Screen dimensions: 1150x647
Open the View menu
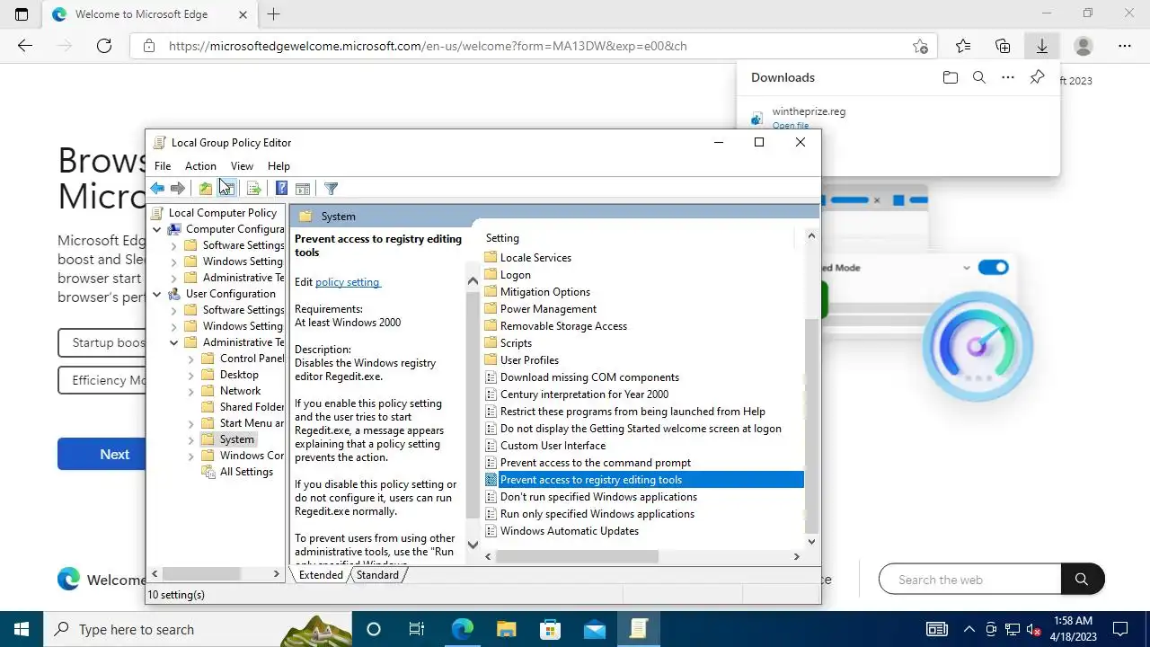pos(242,166)
